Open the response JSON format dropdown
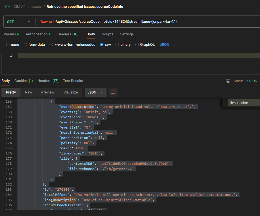Screen dimensions: 260x216 (95, 92)
